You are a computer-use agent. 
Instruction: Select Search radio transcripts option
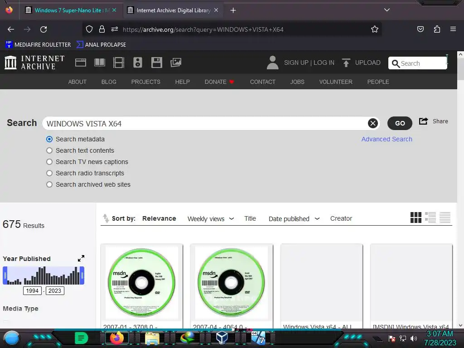click(49, 173)
